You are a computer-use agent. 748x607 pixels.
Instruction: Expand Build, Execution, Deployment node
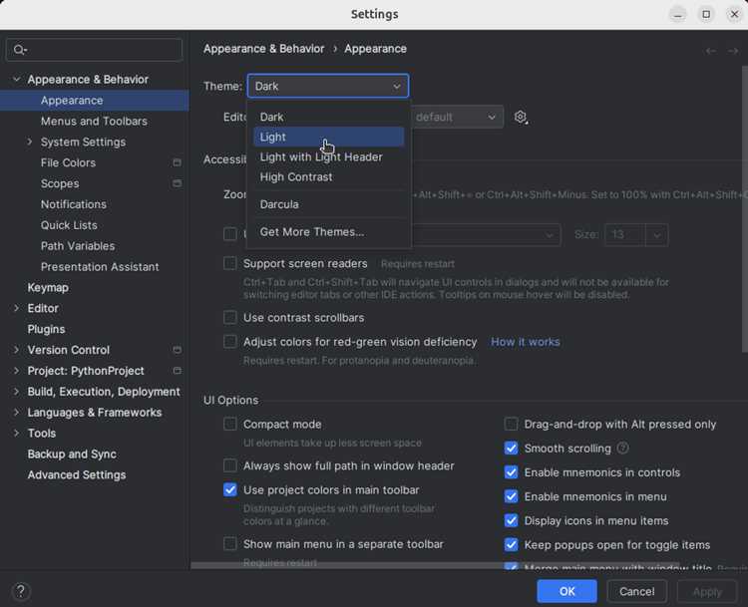coord(17,392)
